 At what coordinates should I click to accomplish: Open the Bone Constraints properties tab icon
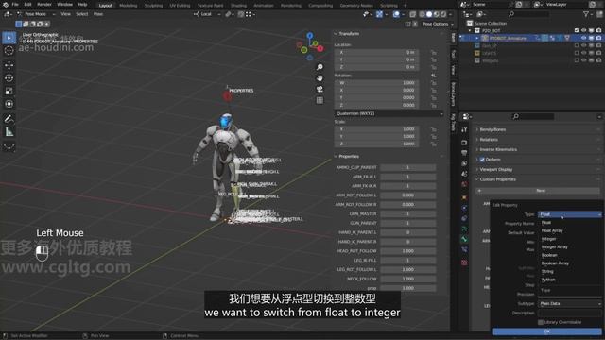464,249
